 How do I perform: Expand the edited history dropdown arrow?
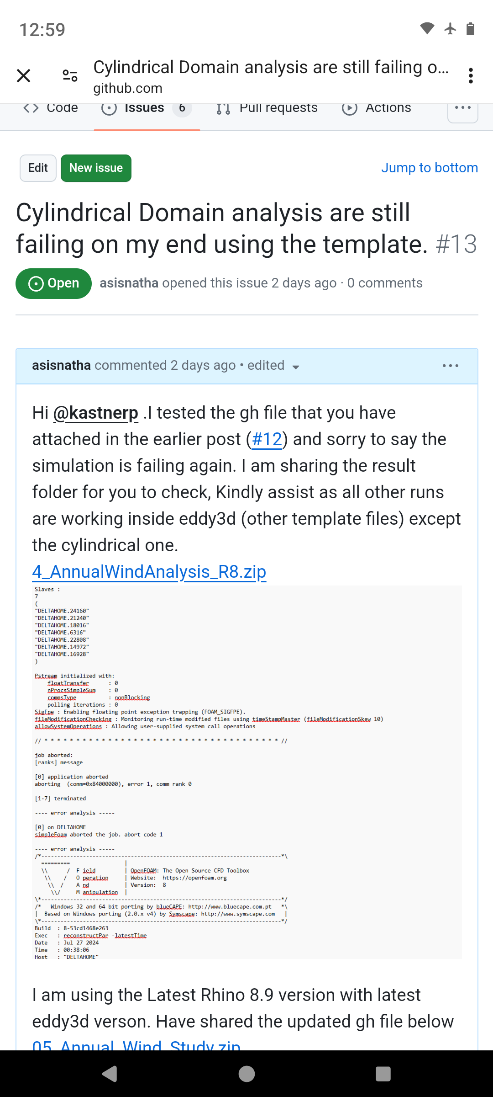click(296, 367)
